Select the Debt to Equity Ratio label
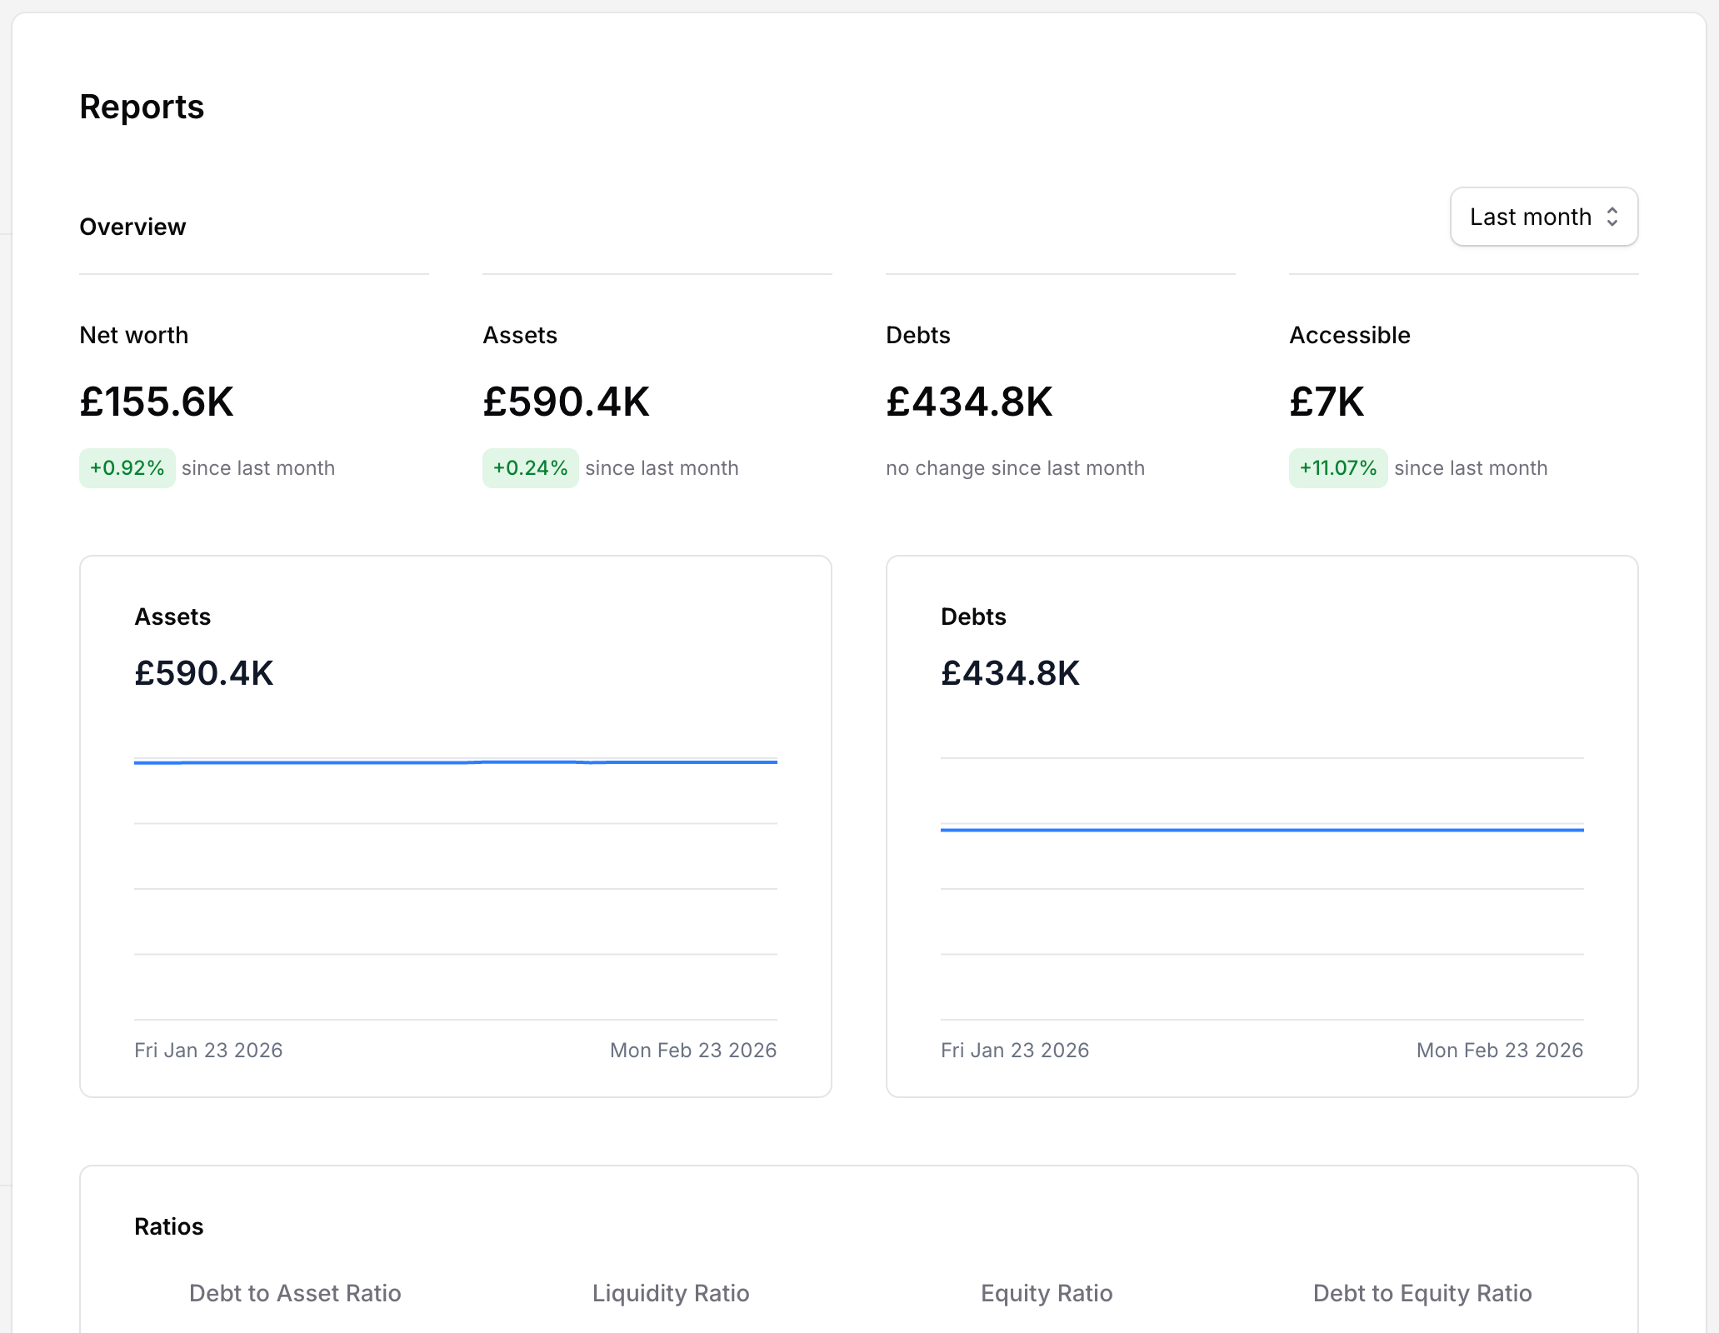This screenshot has width=1719, height=1333. click(1422, 1293)
